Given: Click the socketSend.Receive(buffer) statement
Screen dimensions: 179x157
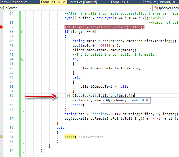Looking at the screenshot, I should [104, 27].
